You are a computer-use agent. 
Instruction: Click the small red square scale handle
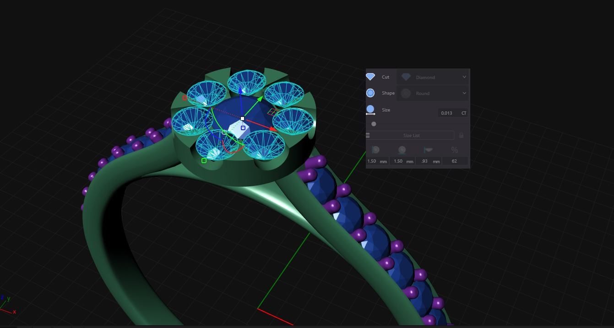(x=185, y=97)
